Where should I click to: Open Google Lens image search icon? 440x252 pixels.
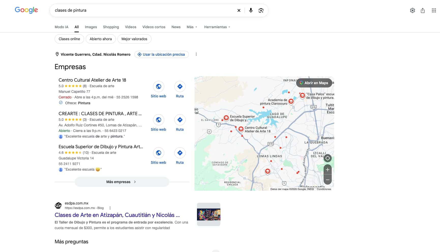pyautogui.click(x=261, y=10)
